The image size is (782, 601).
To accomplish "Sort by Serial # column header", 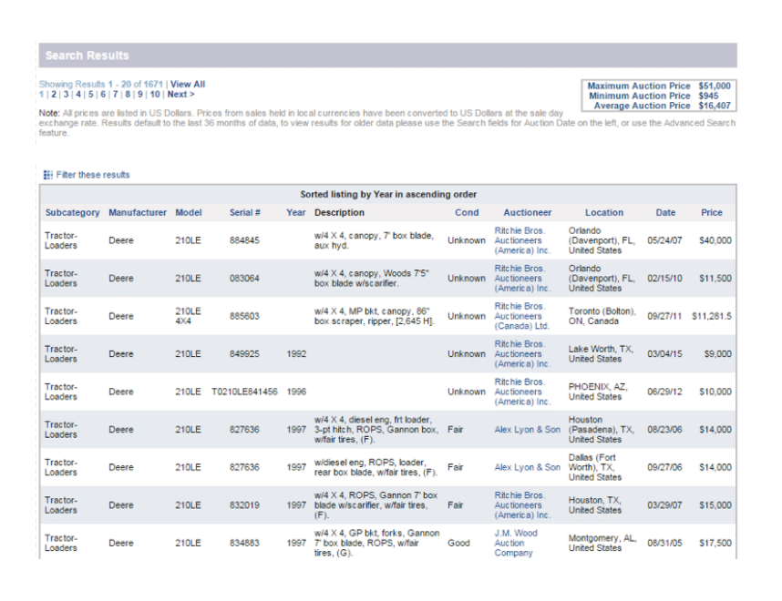I will [244, 213].
